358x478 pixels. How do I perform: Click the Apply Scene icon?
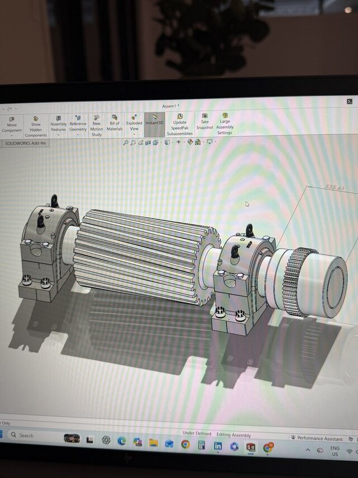coord(197,142)
